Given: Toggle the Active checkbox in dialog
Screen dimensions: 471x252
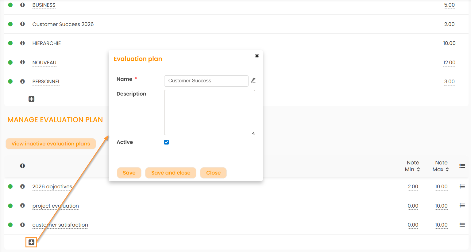Looking at the screenshot, I should tap(166, 142).
